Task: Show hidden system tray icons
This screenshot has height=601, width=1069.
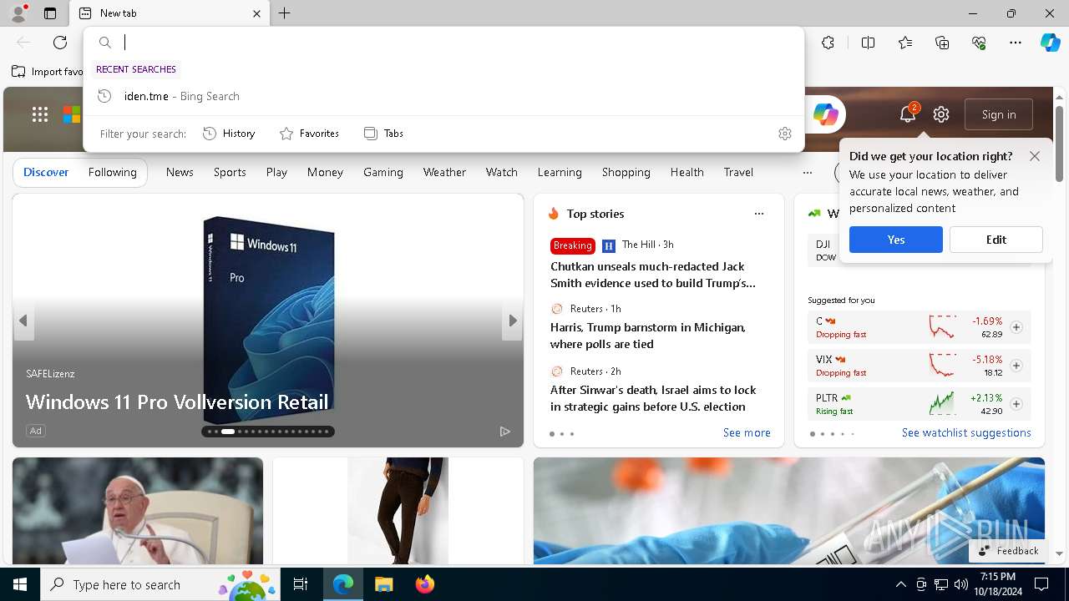Action: (x=900, y=584)
